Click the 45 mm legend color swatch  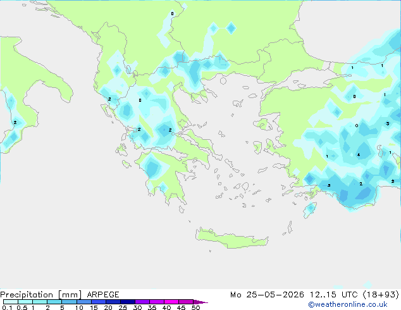click(x=186, y=302)
